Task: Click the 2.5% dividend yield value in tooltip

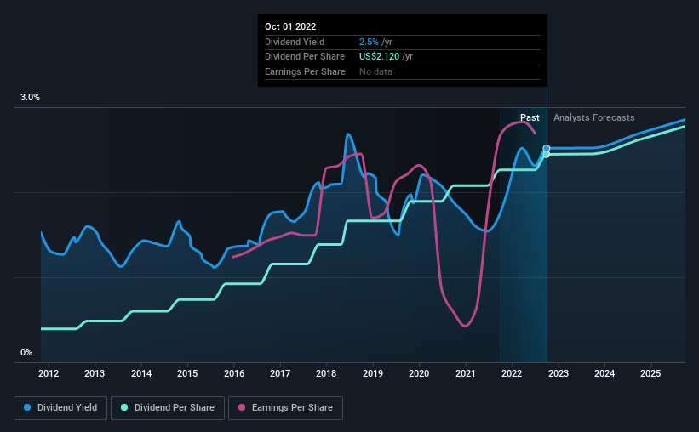Action: (370, 42)
